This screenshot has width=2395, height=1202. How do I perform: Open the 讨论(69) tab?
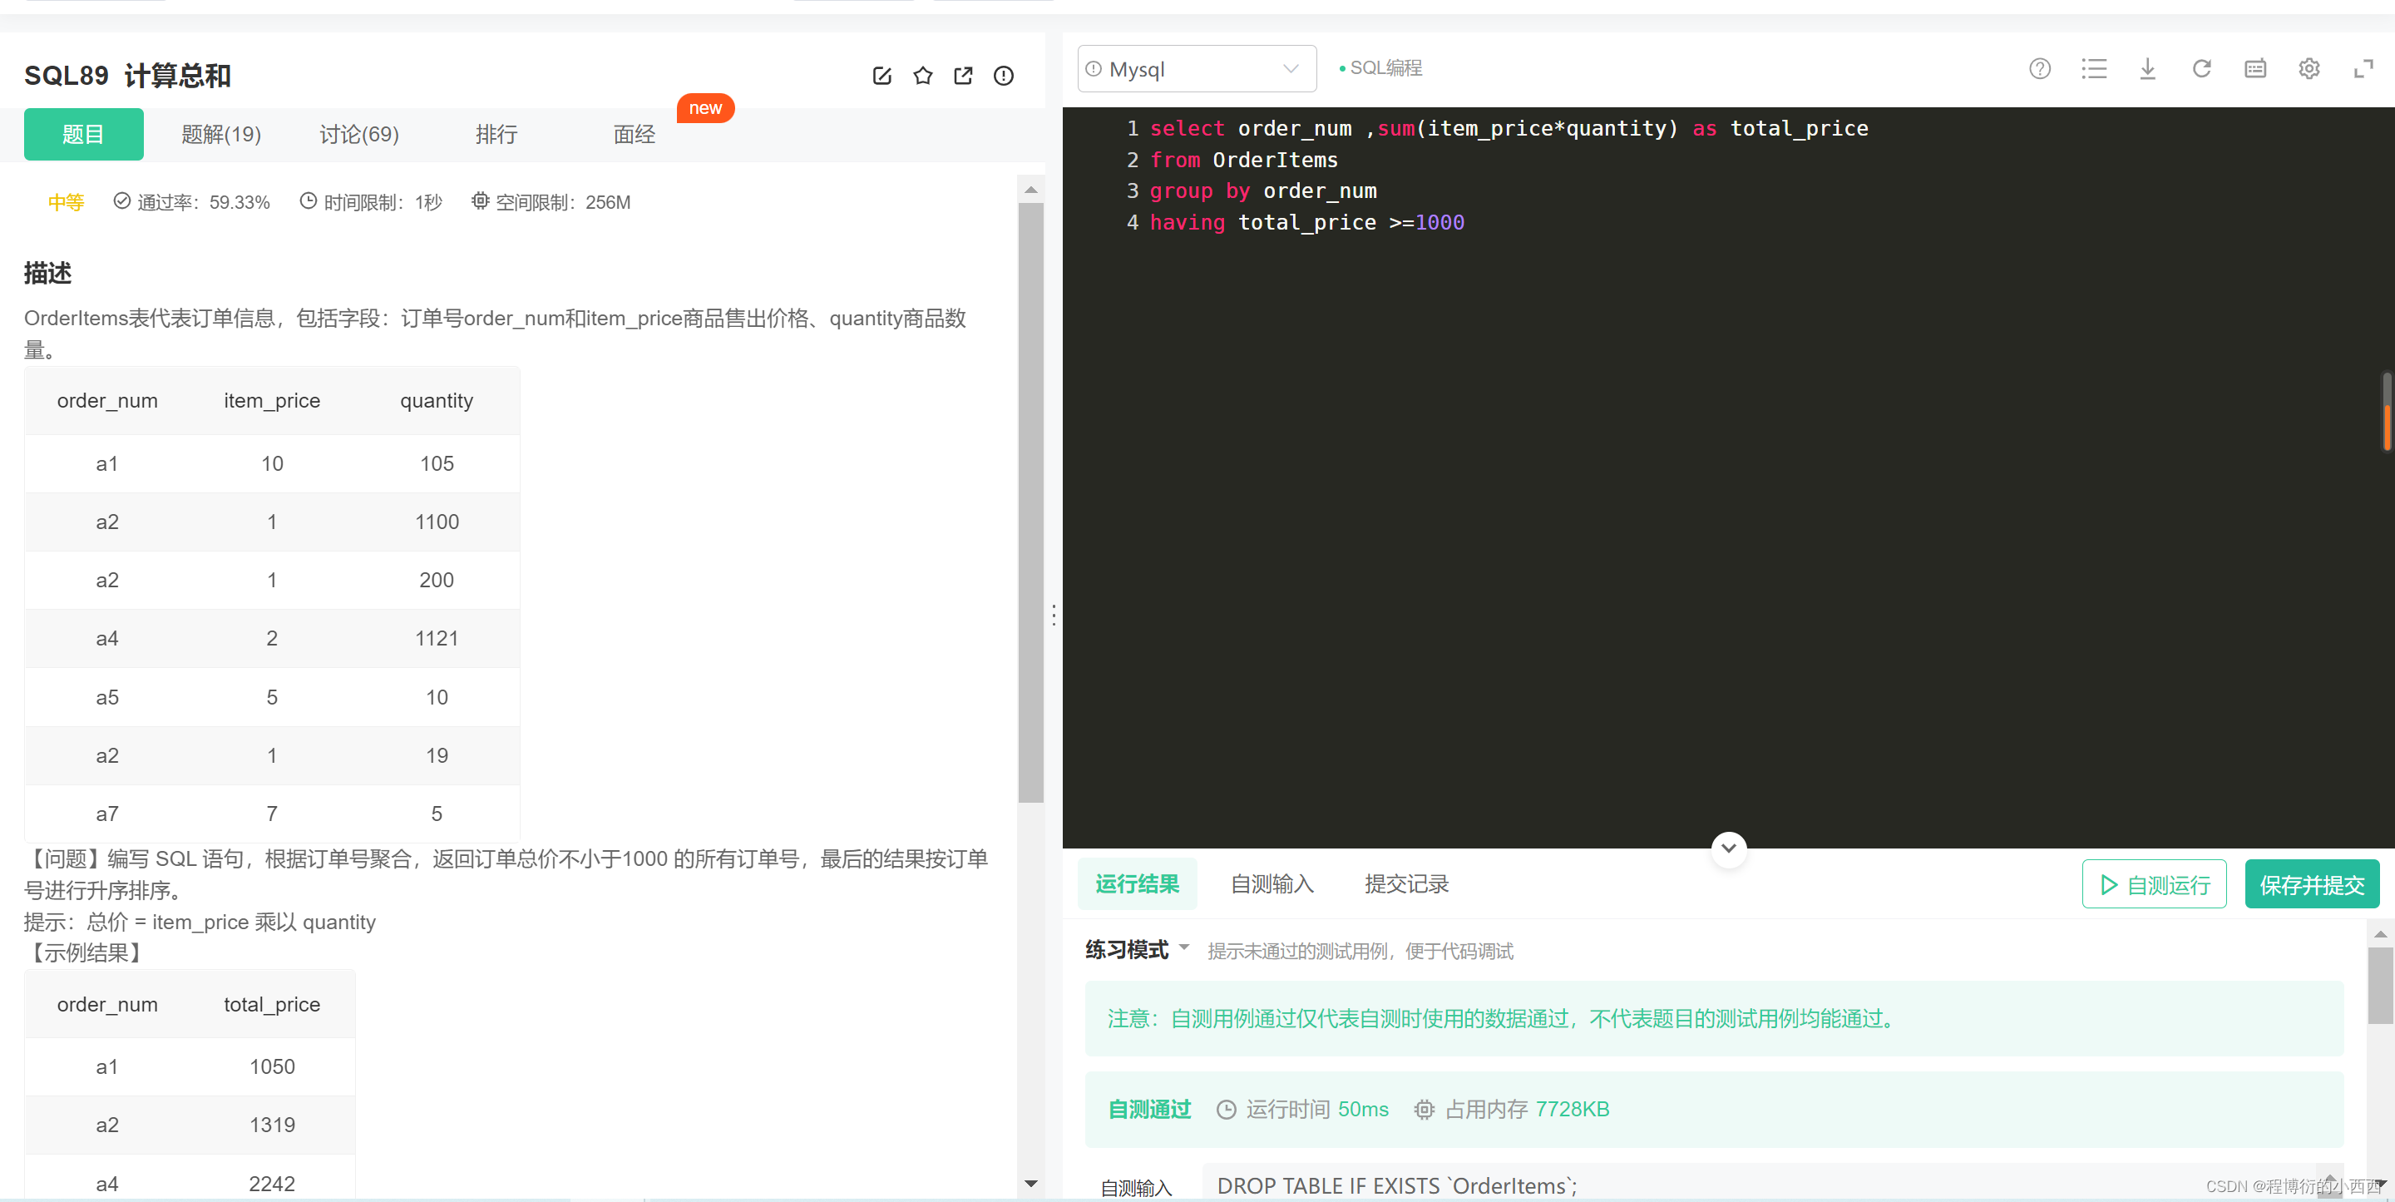359,134
